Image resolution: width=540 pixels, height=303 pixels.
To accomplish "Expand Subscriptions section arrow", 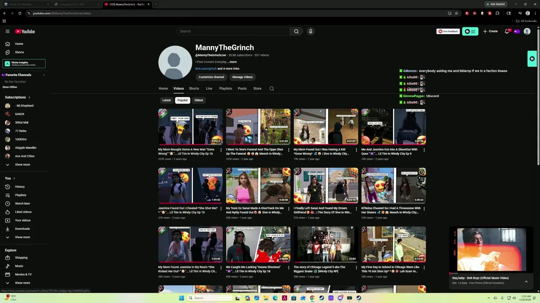I will pyautogui.click(x=30, y=97).
